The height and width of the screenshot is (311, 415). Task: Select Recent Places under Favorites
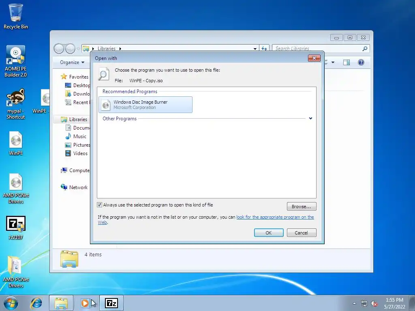click(78, 102)
